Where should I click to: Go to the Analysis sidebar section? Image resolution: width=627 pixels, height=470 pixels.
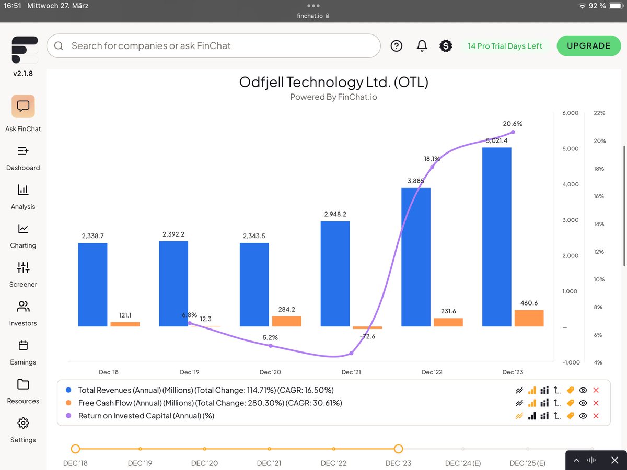click(23, 196)
